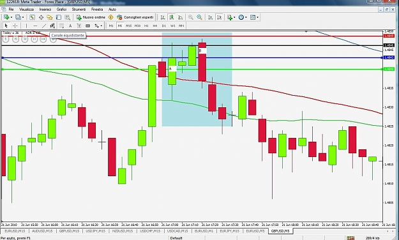Switch to the EURUSD,M15 chart tab
Viewport: 399px width, 240px height.
[15, 231]
